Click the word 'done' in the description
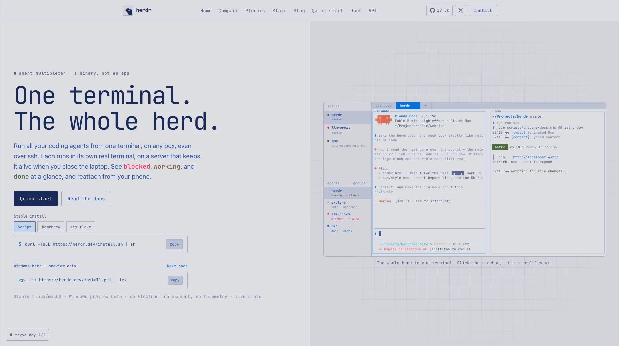The height and width of the screenshot is (346, 619). click(x=21, y=176)
